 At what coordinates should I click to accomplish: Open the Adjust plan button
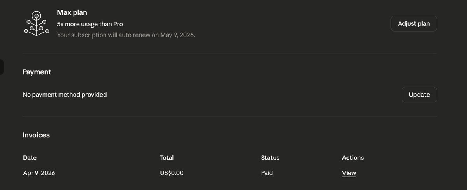(x=414, y=23)
